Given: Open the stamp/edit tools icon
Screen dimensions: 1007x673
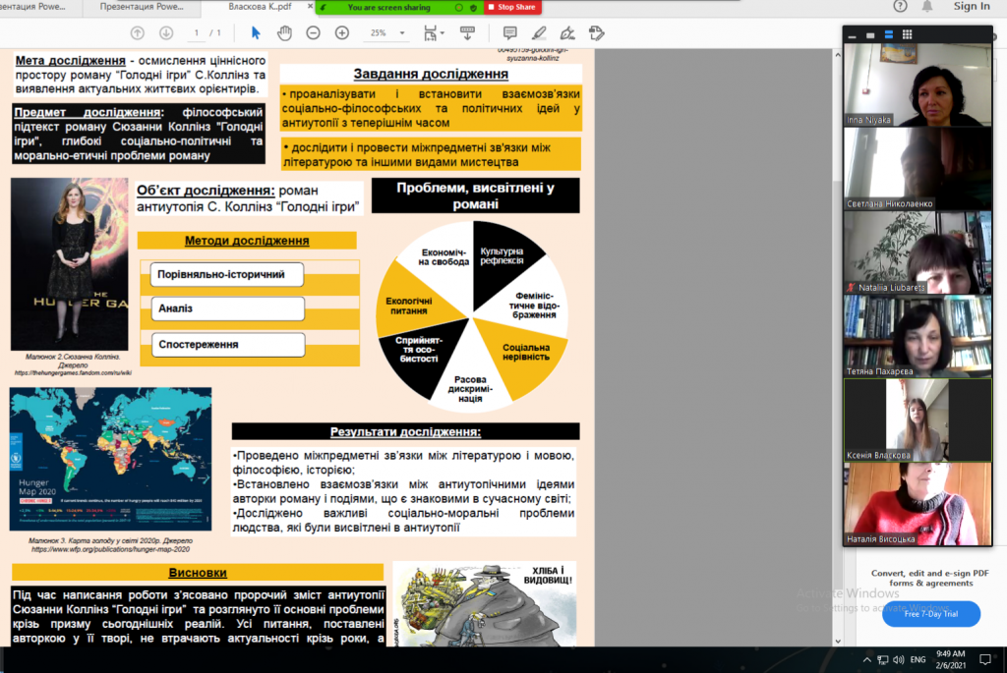Looking at the screenshot, I should pyautogui.click(x=597, y=33).
